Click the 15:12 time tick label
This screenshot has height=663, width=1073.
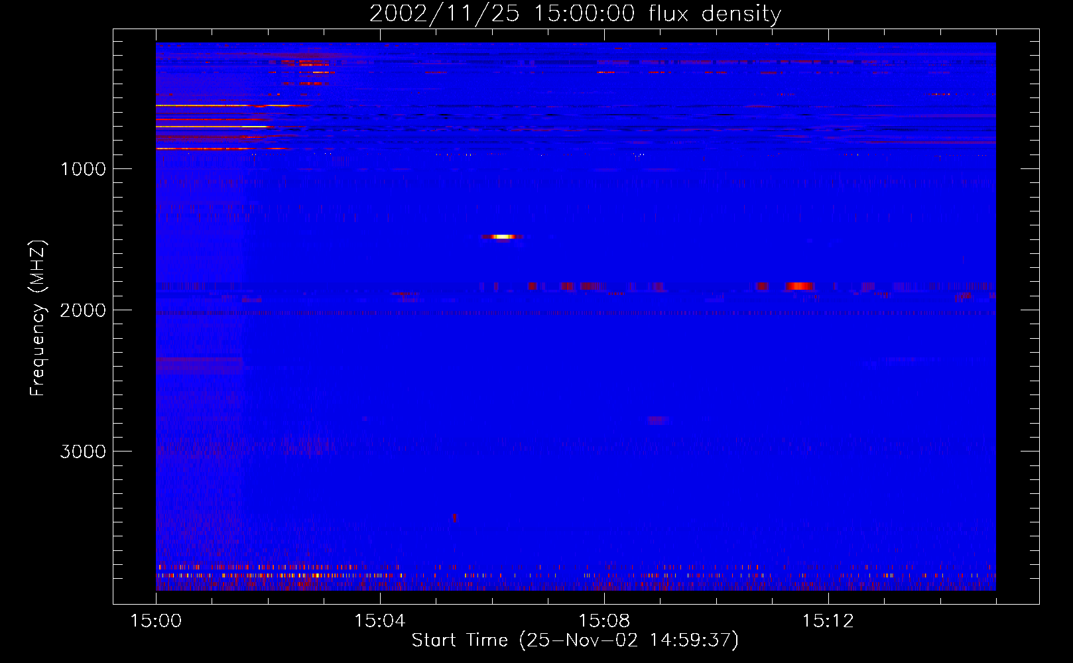[828, 621]
